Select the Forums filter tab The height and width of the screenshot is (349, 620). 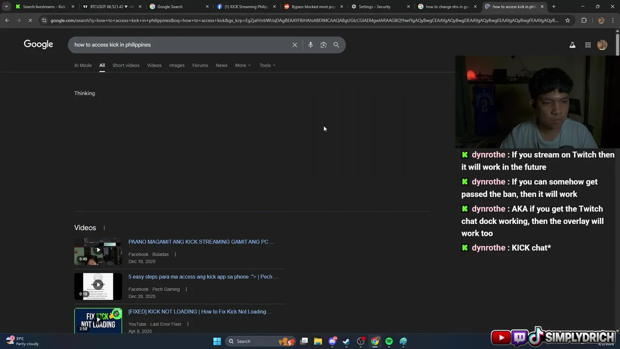tap(200, 65)
